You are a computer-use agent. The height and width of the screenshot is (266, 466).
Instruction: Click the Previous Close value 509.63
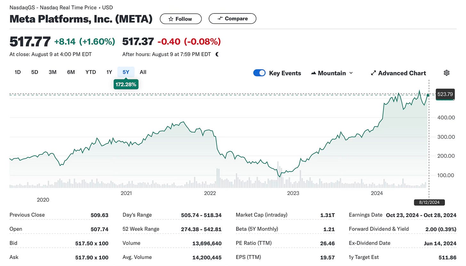(x=100, y=215)
